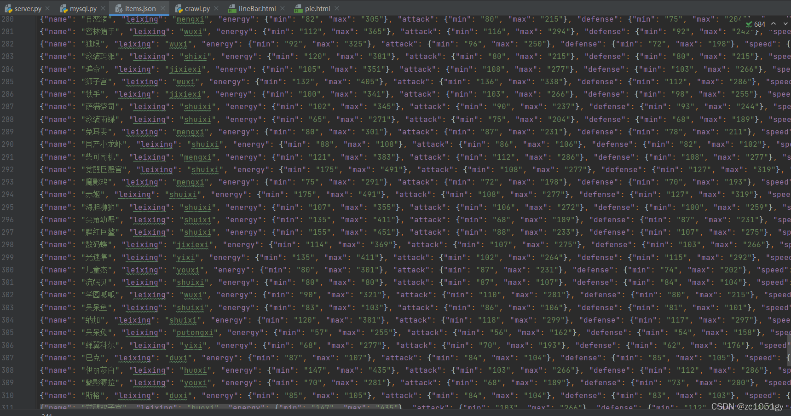Viewport: 791px width, 416px height.
Task: Close the server.py tab
Action: point(48,8)
